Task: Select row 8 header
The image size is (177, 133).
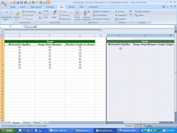Action: (x=2, y=59)
